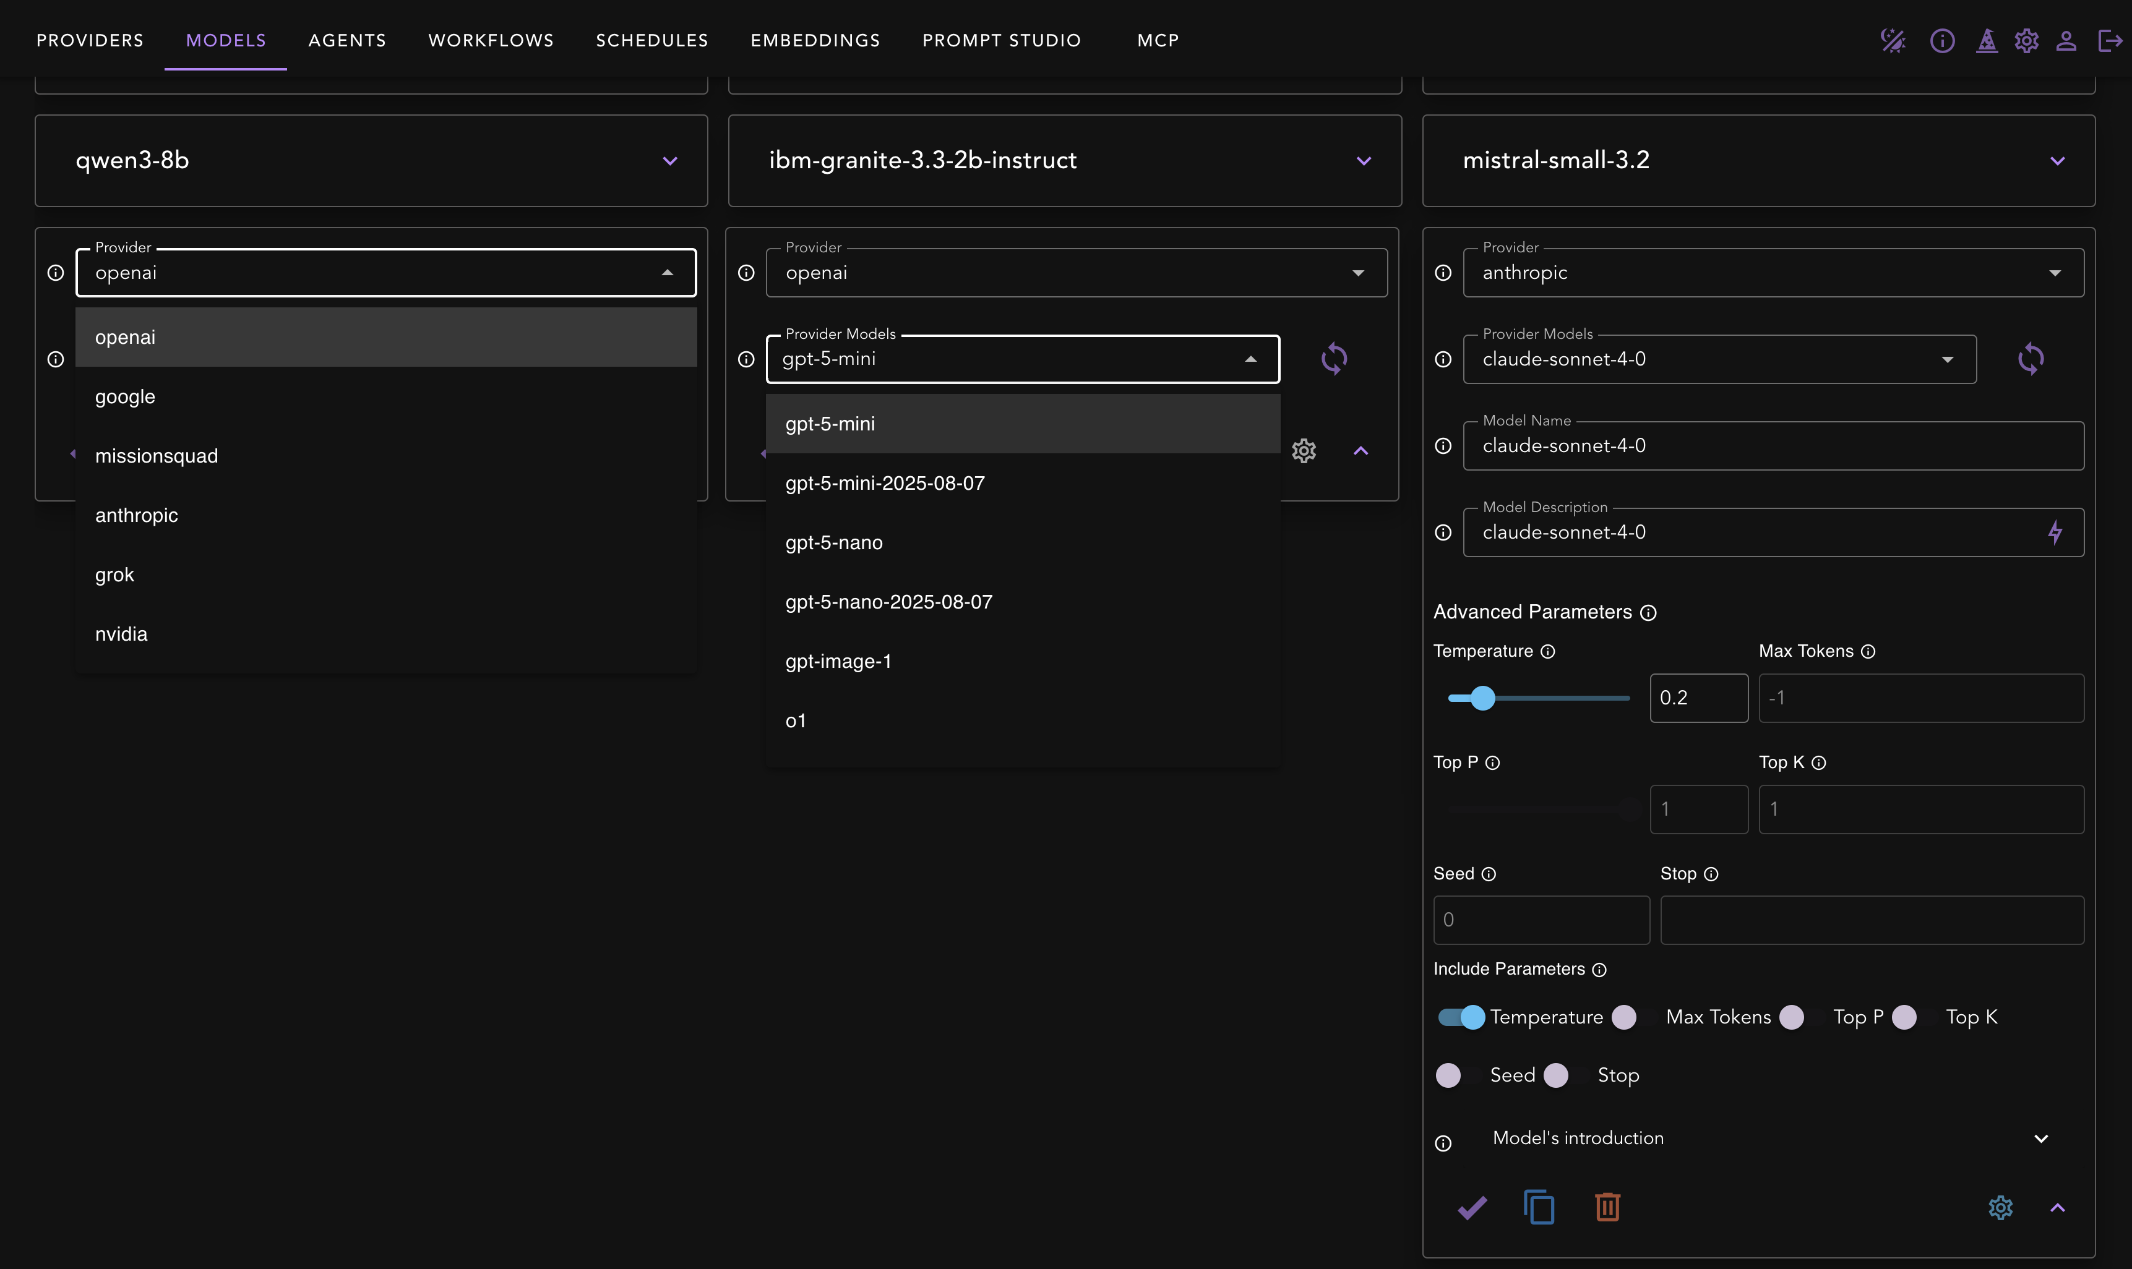The height and width of the screenshot is (1269, 2132).
Task: Disable the Temperature include toggle
Action: (x=1461, y=1017)
